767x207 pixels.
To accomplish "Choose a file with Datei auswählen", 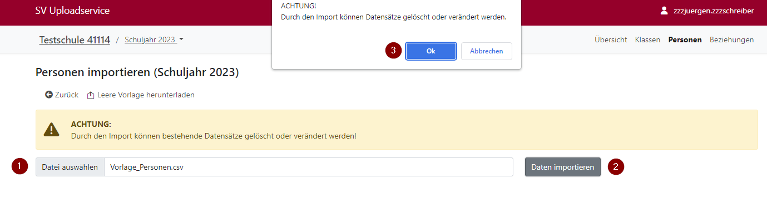I will click(x=70, y=167).
